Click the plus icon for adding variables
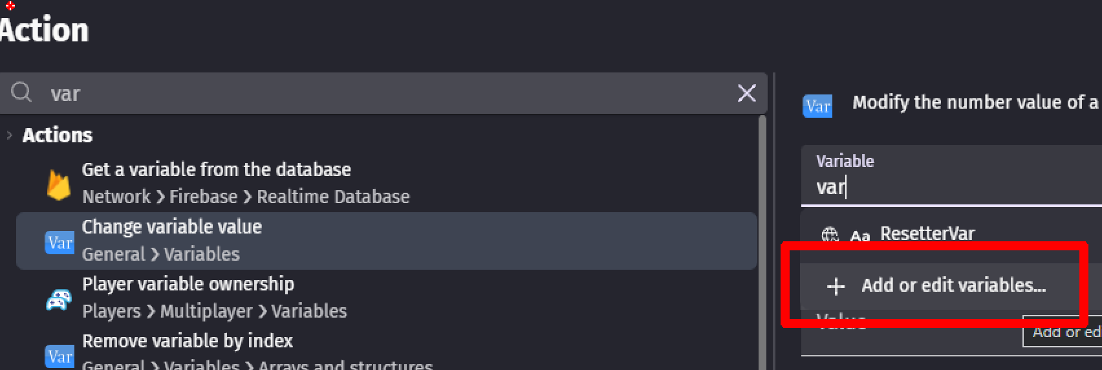The width and height of the screenshot is (1102, 370). [836, 287]
